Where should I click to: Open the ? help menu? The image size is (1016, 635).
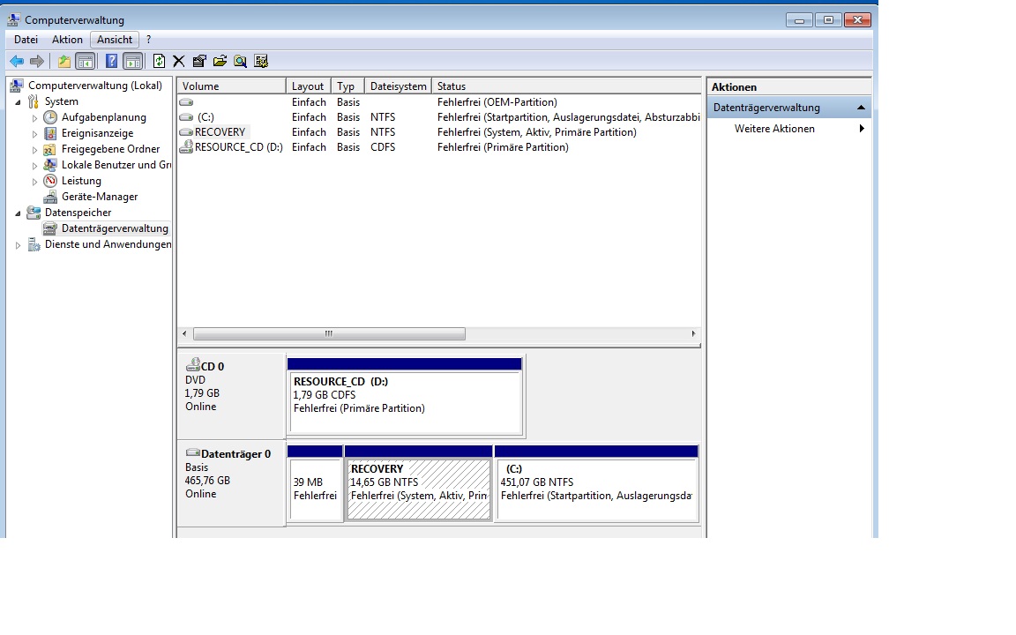(148, 40)
